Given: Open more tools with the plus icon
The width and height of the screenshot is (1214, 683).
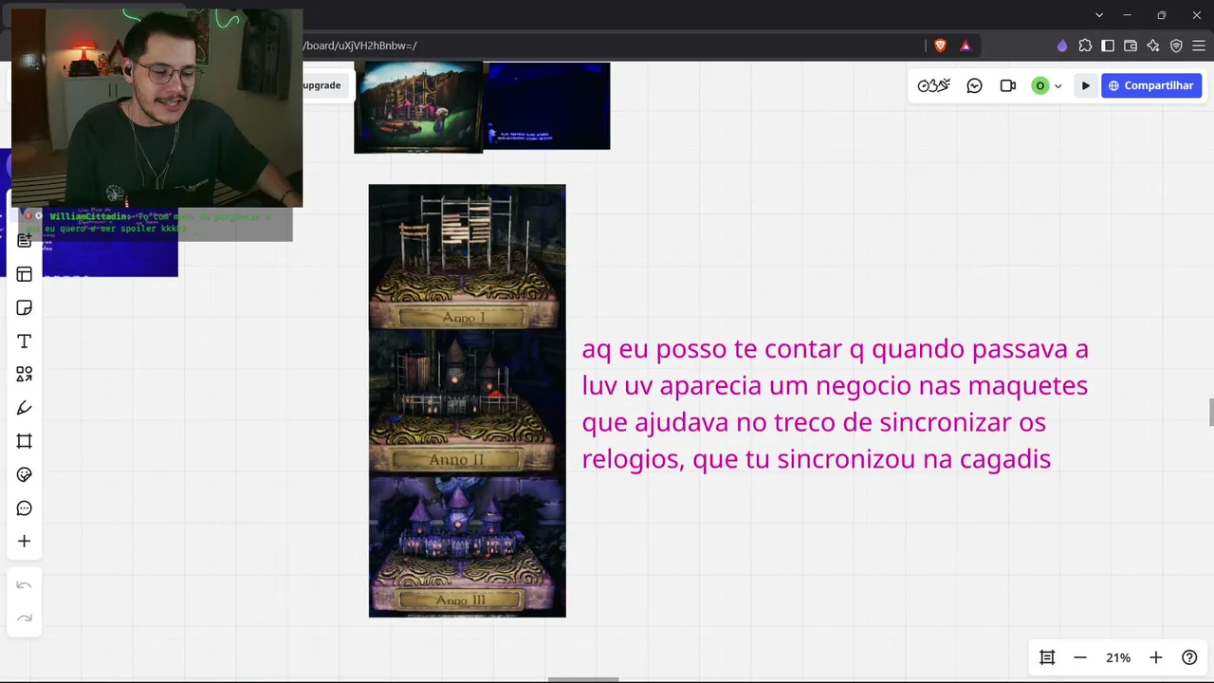Looking at the screenshot, I should [x=25, y=542].
